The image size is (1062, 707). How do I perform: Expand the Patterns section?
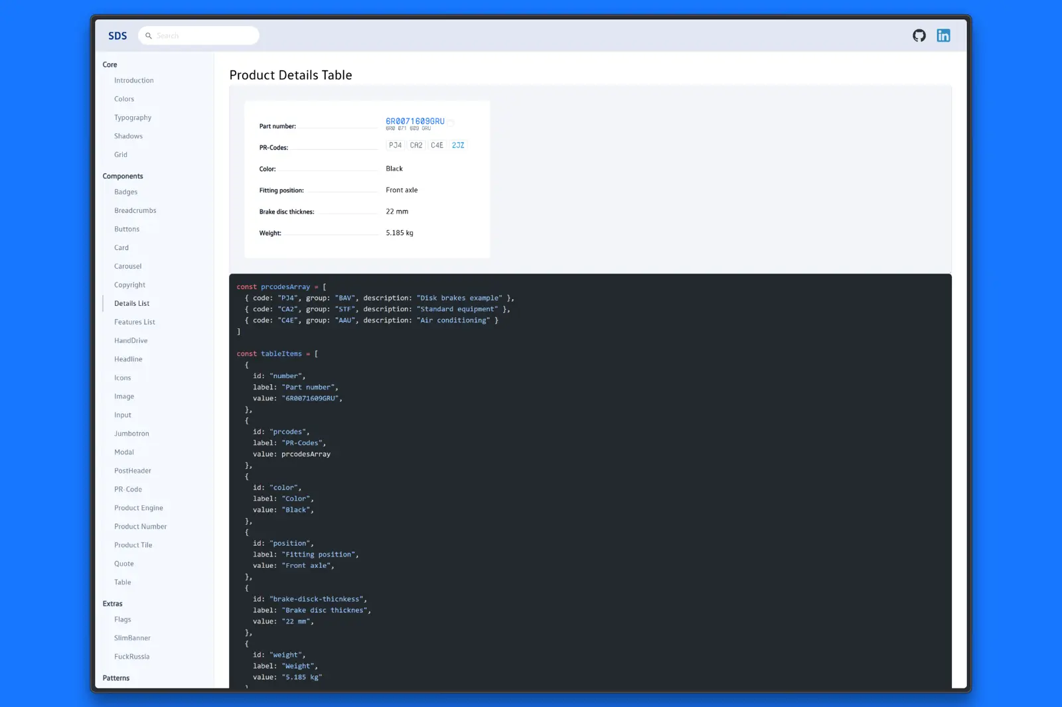coord(116,678)
